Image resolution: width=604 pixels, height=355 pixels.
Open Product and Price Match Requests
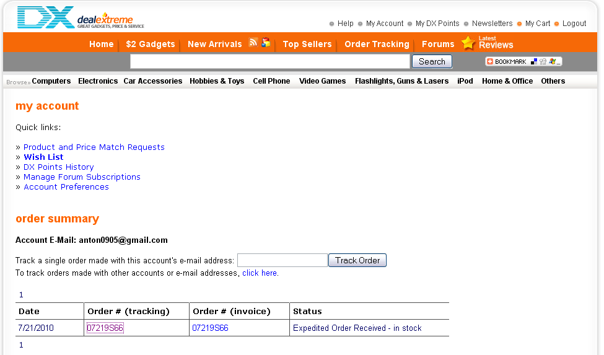pyautogui.click(x=94, y=147)
